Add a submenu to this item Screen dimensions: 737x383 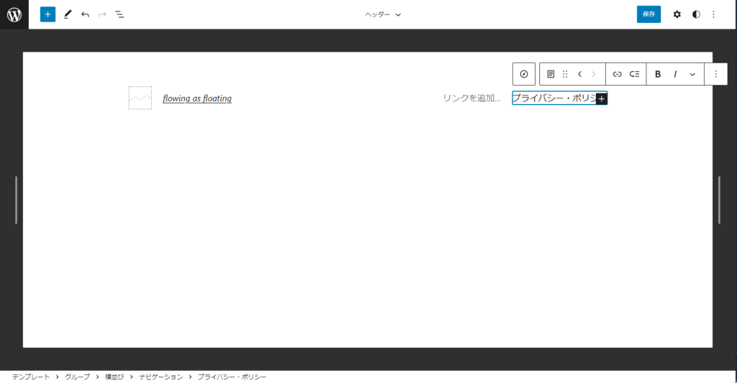click(x=634, y=74)
